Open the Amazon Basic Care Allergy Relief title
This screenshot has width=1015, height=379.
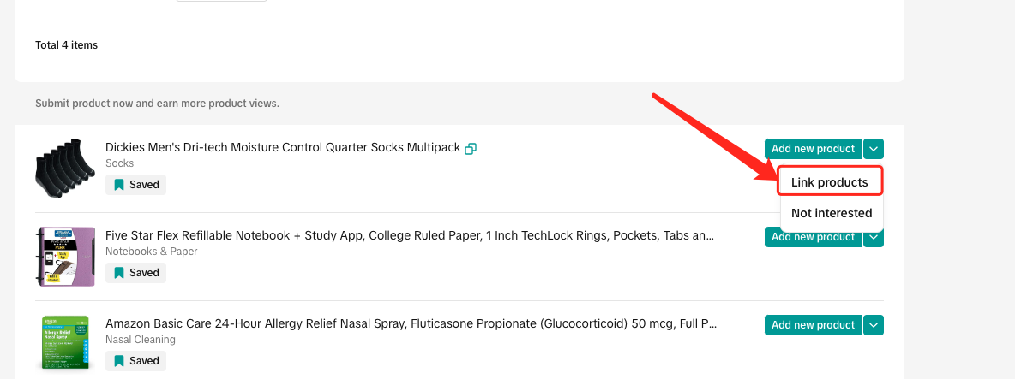(411, 323)
